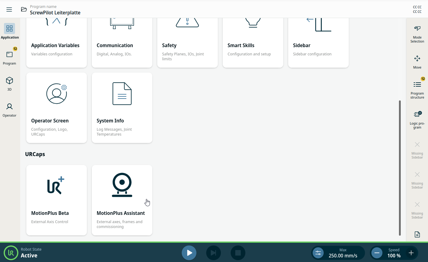The height and width of the screenshot is (262, 428).
Task: Switch to the Application section
Action: [x=9, y=31]
